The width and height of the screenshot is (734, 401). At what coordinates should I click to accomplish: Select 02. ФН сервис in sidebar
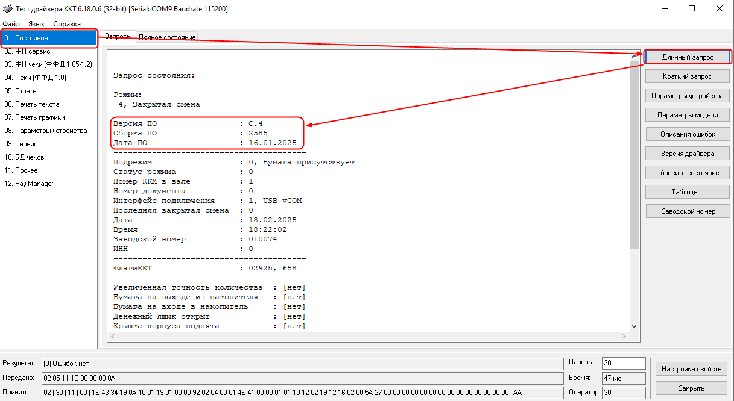(27, 51)
